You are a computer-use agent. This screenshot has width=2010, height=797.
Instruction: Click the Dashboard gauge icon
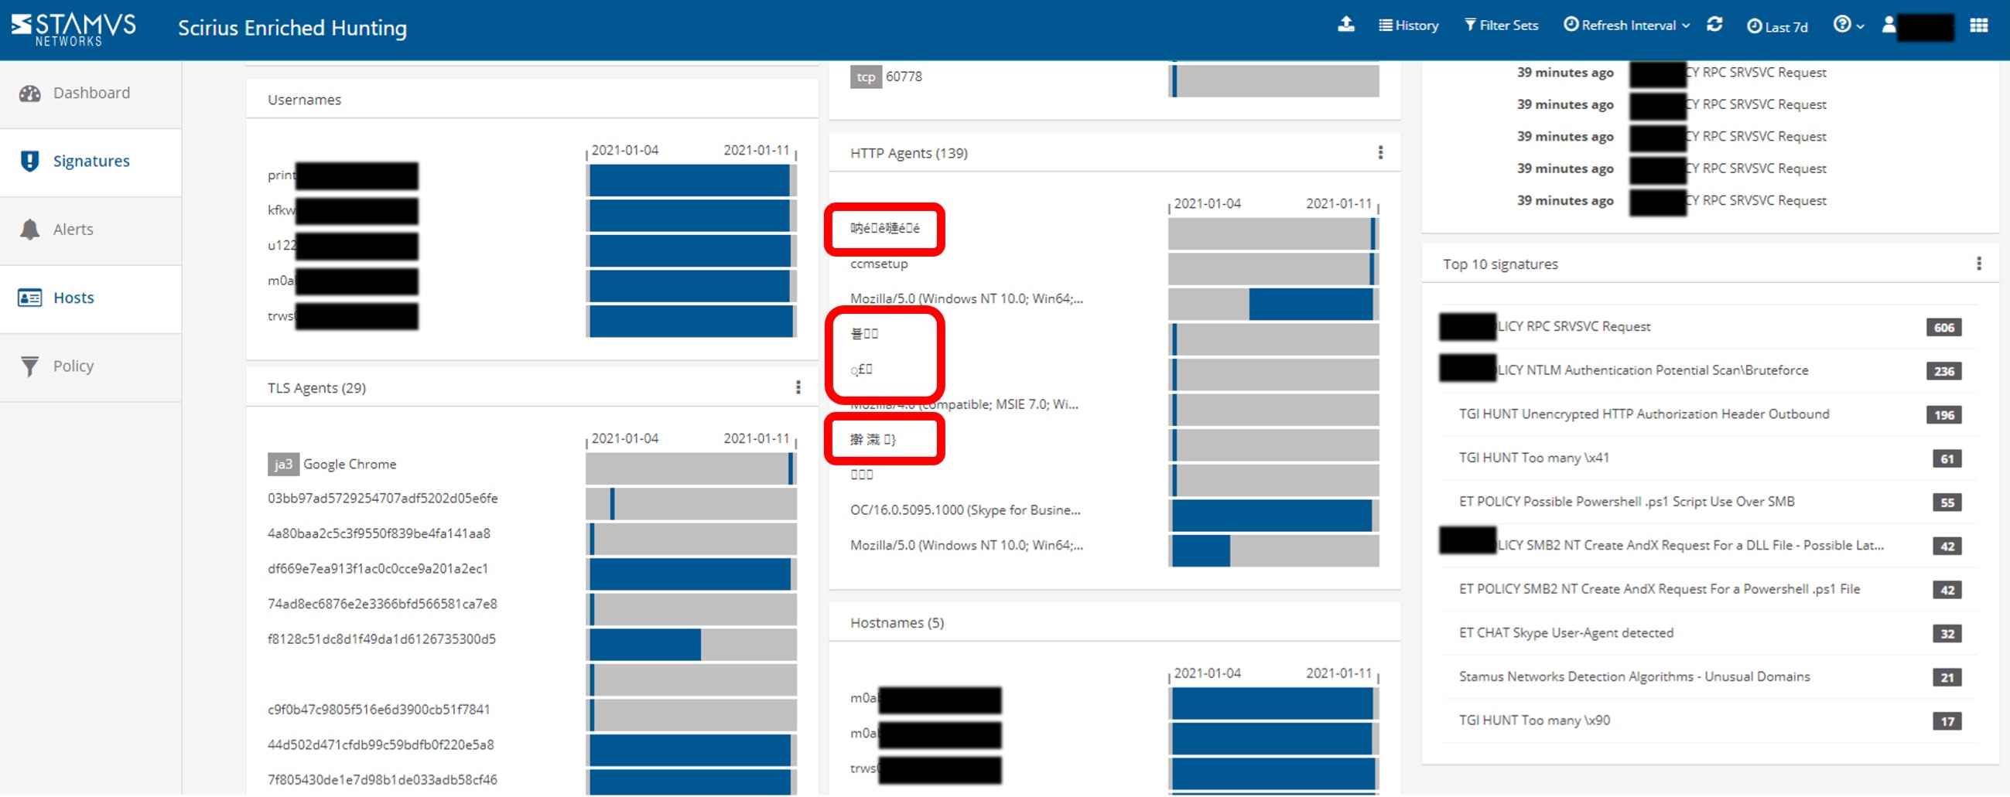(x=29, y=94)
